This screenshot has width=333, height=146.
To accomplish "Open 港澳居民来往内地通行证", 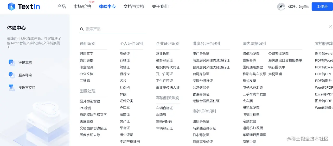I will (x=211, y=60).
